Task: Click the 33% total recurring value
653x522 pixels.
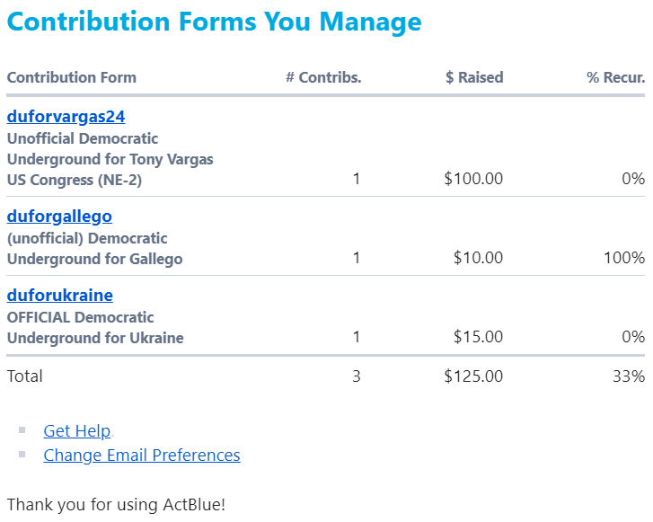Action: click(628, 376)
